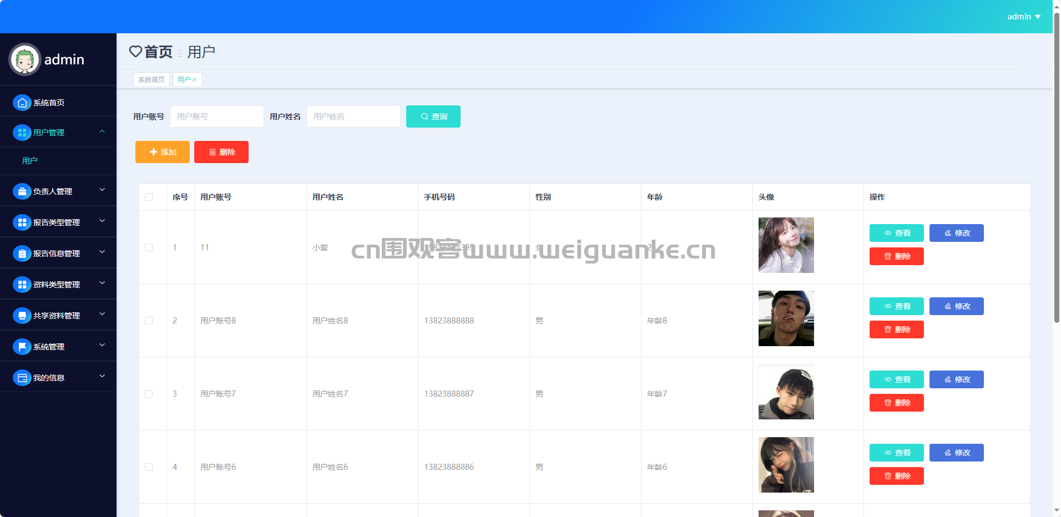Viewport: 1061px width, 517px height.
Task: Click the admin avatar in sidebar
Action: tap(25, 59)
